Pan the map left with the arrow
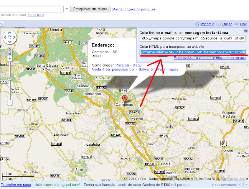The width and height of the screenshot is (249, 189). pos(5,37)
